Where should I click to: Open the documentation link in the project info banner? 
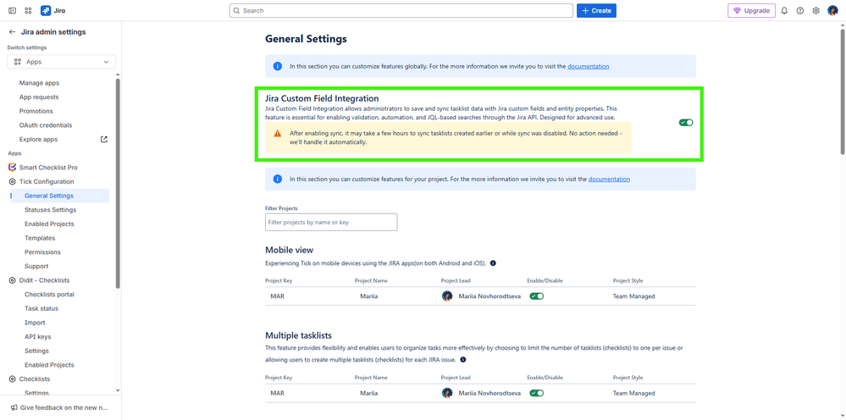pos(609,179)
